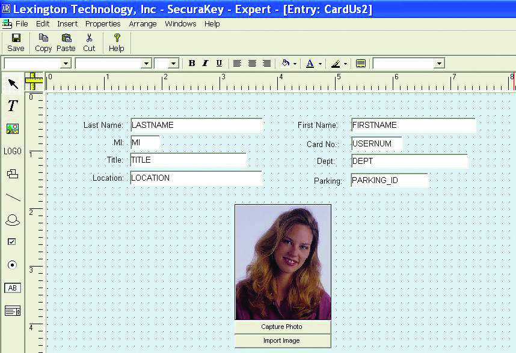This screenshot has width=516, height=353.
Task: Select the radio button tool
Action: pos(13,264)
